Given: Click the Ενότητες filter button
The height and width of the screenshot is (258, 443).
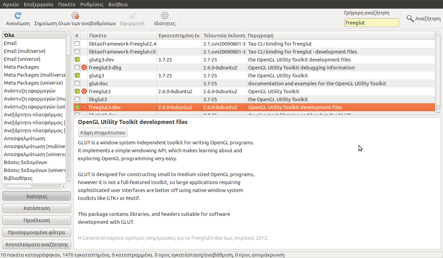Looking at the screenshot, I should pyautogui.click(x=37, y=197).
